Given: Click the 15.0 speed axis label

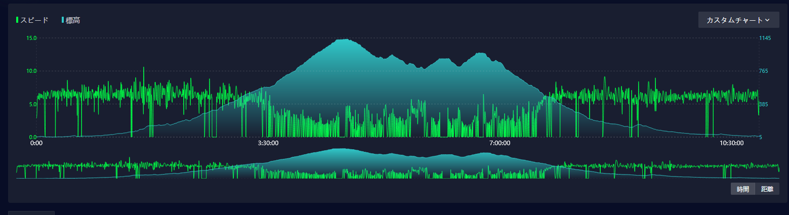Looking at the screenshot, I should pyautogui.click(x=31, y=38).
